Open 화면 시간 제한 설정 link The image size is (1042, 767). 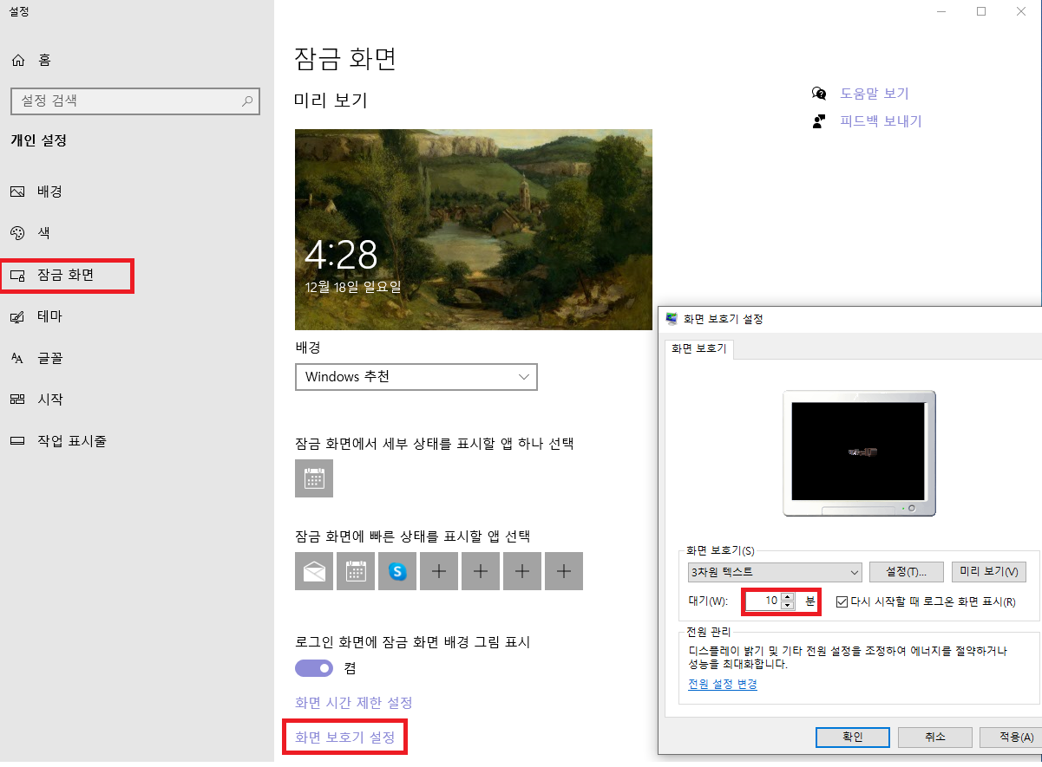(x=354, y=702)
